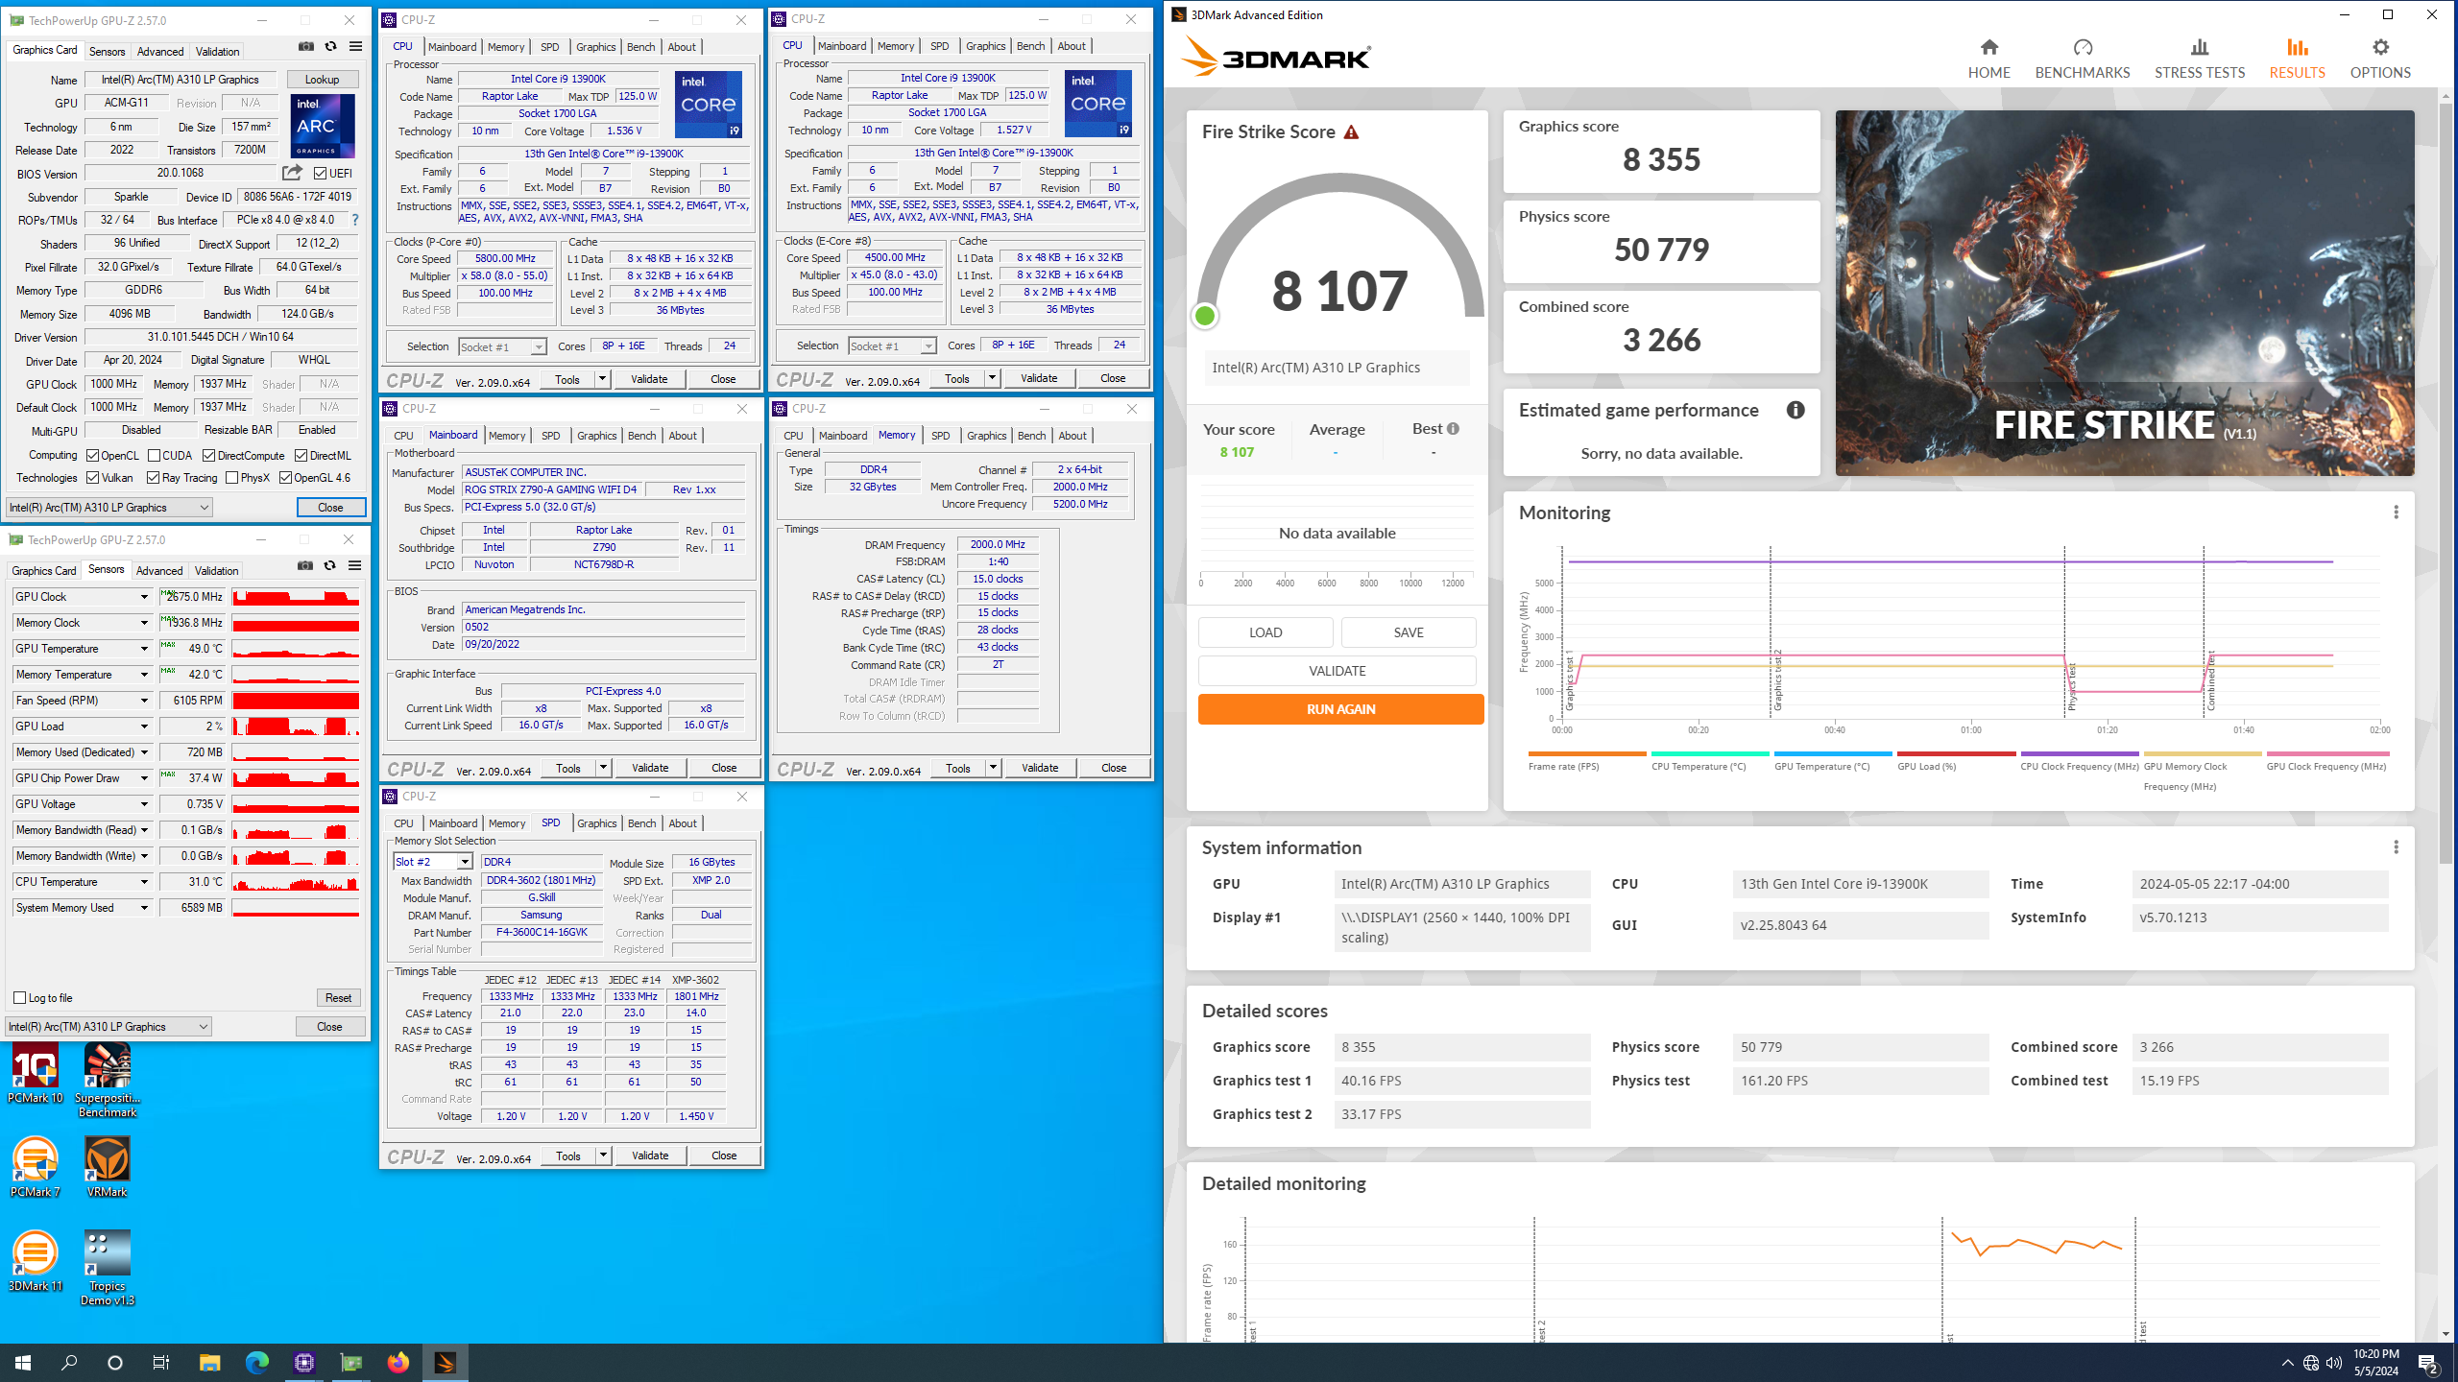Expand Fan Speed (RPM) sensor dropdown
The width and height of the screenshot is (2458, 1382).
(144, 701)
